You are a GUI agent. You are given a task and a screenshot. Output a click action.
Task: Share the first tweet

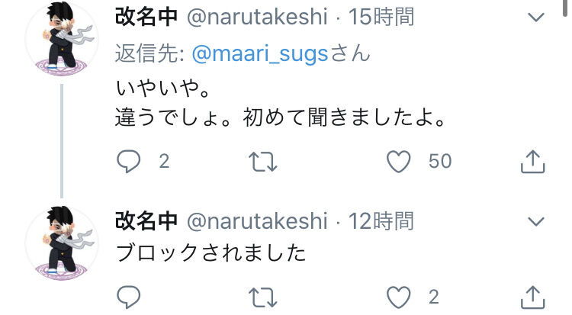[x=532, y=161]
